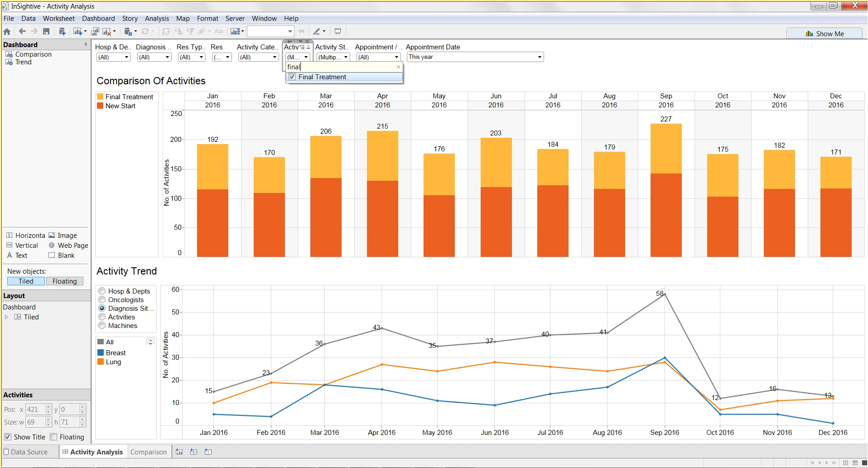Check the Final Treatment filter checkbox
868x468 pixels.
point(292,77)
